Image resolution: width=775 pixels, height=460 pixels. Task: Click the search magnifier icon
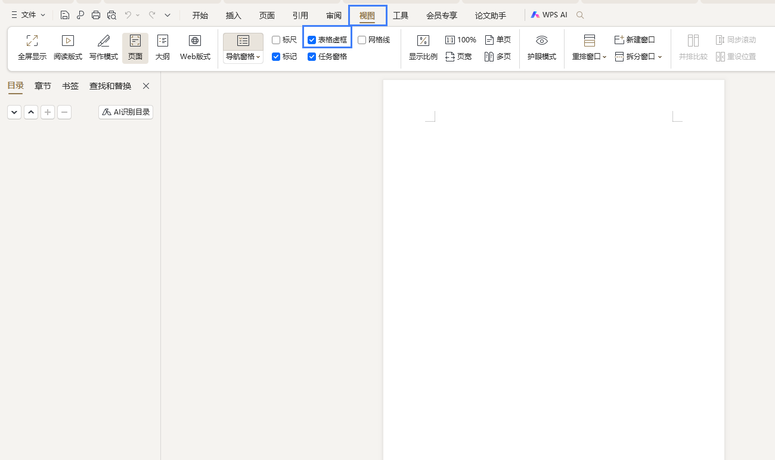(580, 15)
